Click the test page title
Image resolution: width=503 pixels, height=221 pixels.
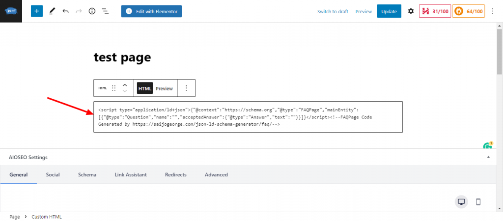122,57
